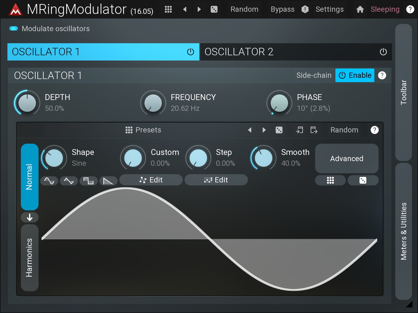Toggle the Bypass button
Screen dimensions: 418x313
282,9
